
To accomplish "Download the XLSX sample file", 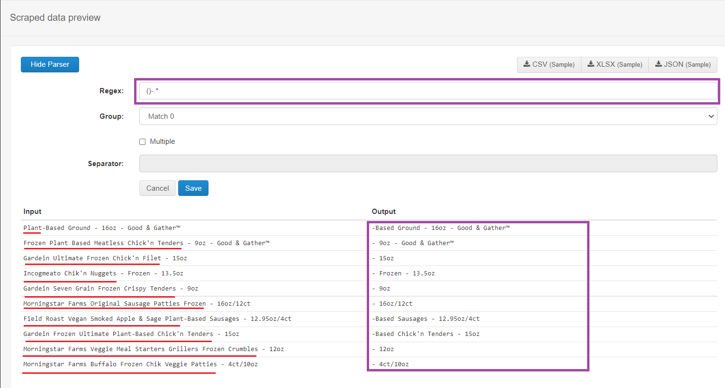I will point(615,64).
